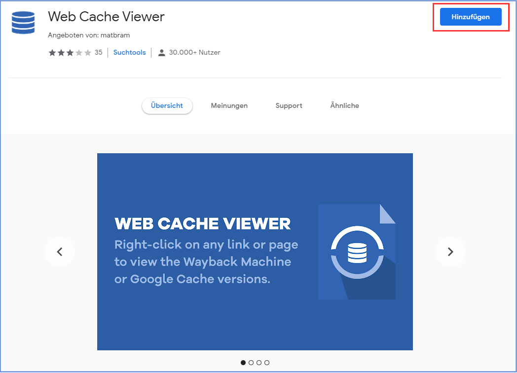Stay on the Übersicht tab
Image resolution: width=517 pixels, height=373 pixels.
point(167,105)
